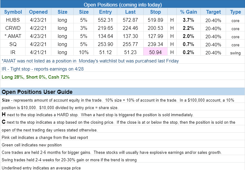
Task: Click the 4/21/21 opened date
Action: click(38, 52)
